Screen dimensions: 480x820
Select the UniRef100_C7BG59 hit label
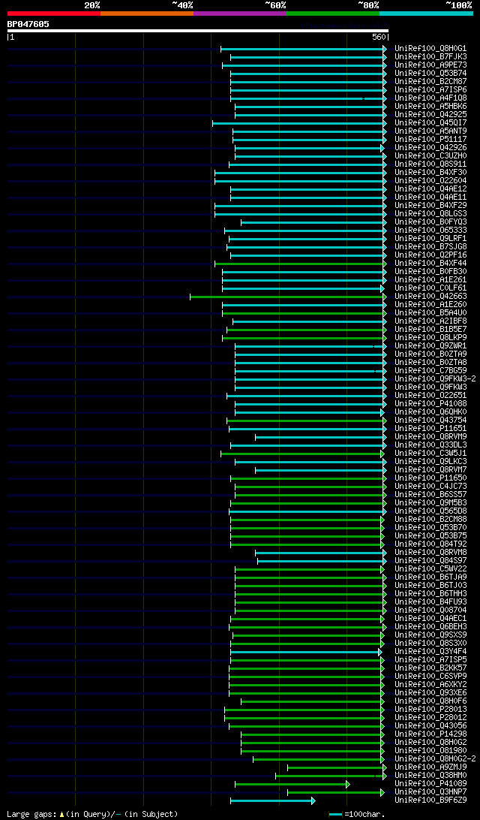431,371
